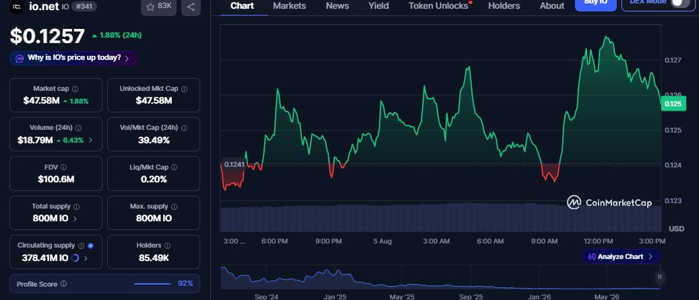Click the $100.6M FDV value

(x=56, y=180)
